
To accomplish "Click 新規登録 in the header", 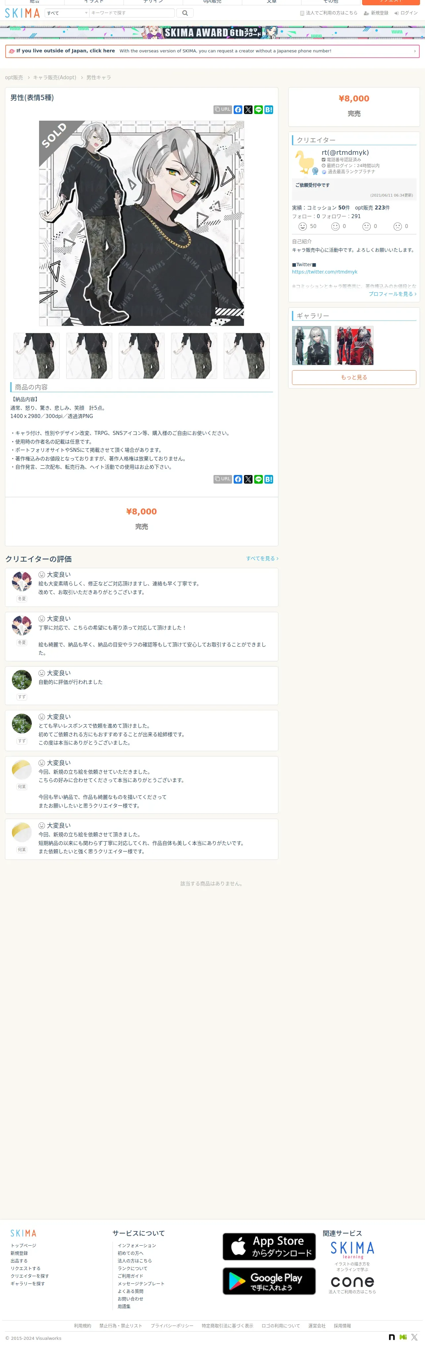I will [x=376, y=13].
